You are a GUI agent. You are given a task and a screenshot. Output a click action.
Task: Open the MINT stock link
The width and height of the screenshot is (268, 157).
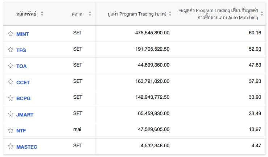tap(22, 34)
